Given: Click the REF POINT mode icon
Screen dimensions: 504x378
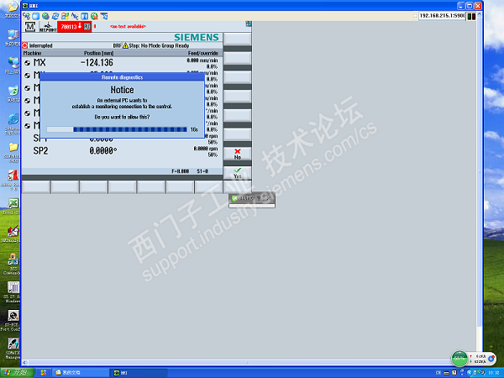Looking at the screenshot, I should click(x=48, y=27).
